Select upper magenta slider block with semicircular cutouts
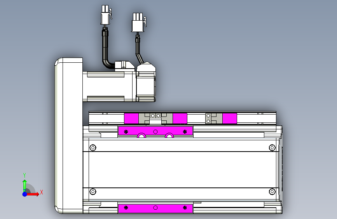337x219 pixels. (x=155, y=132)
